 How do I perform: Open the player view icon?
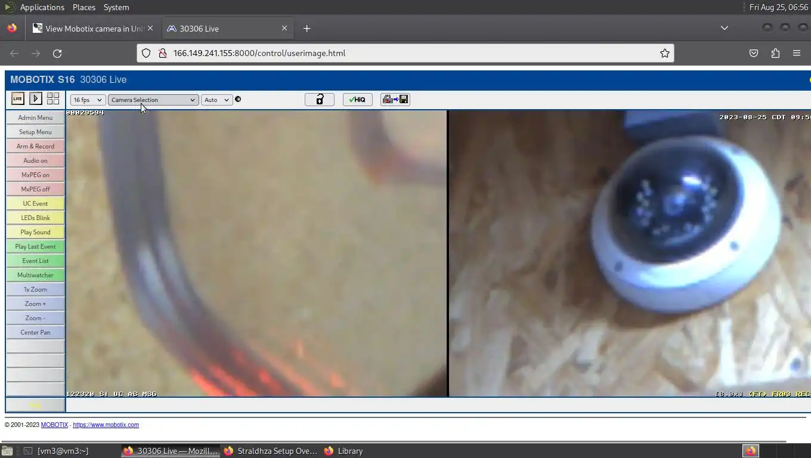click(36, 98)
